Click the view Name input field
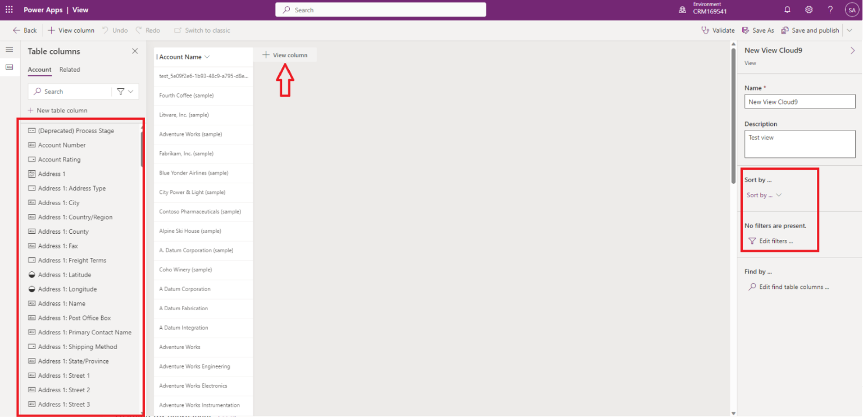 click(x=800, y=102)
